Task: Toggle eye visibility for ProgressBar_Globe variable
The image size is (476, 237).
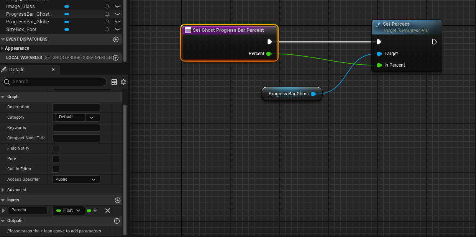Action: coord(118,22)
